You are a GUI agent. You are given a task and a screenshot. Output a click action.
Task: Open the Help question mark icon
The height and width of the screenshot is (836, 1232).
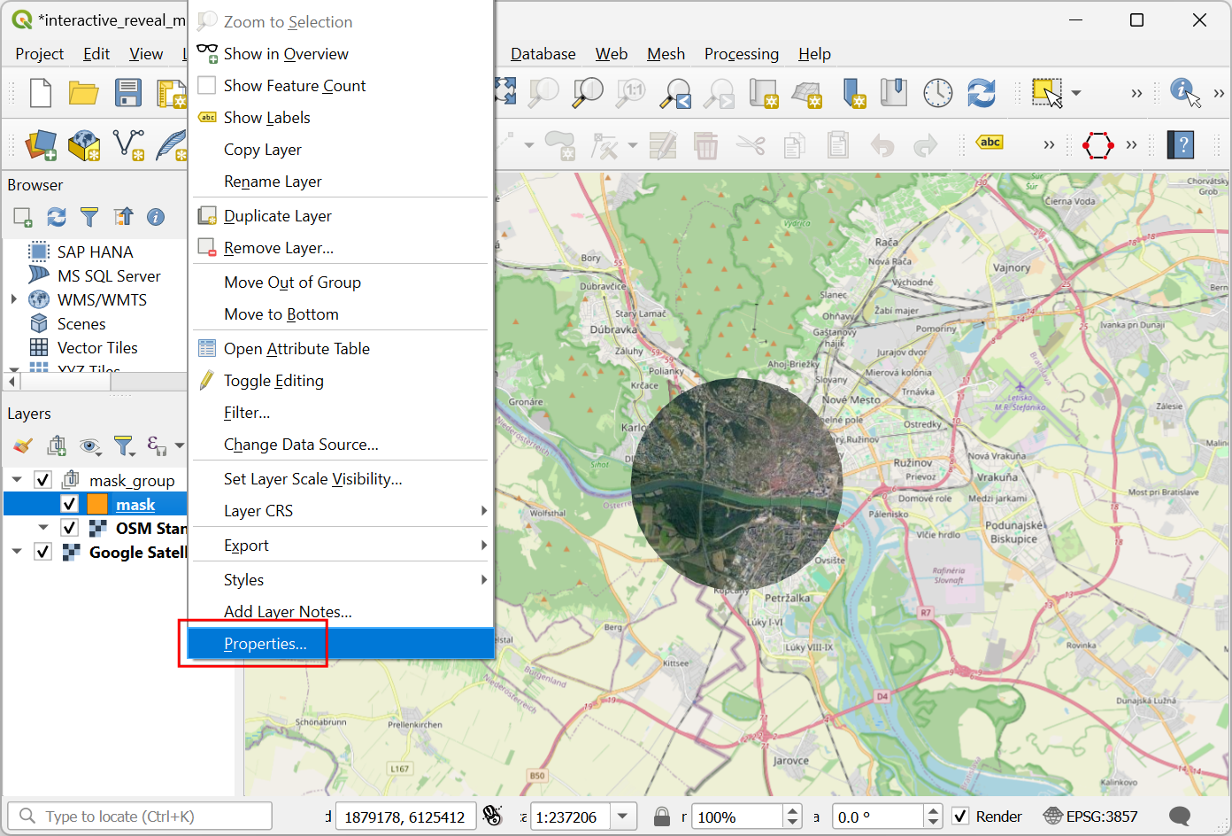(x=1181, y=144)
